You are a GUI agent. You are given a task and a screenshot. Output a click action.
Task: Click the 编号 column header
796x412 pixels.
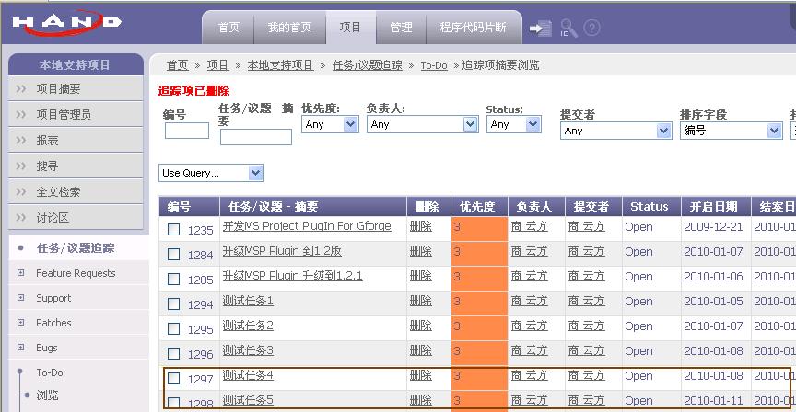[189, 206]
